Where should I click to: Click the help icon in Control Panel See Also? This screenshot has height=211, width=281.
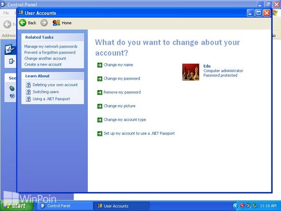[12, 95]
